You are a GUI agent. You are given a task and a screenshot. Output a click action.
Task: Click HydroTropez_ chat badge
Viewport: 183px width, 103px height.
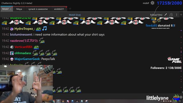pyautogui.click(x=12, y=29)
